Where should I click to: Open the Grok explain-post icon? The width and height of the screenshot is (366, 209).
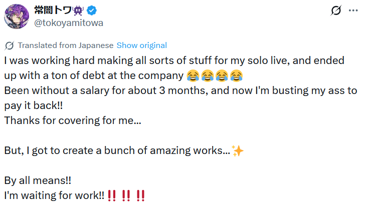[336, 10]
